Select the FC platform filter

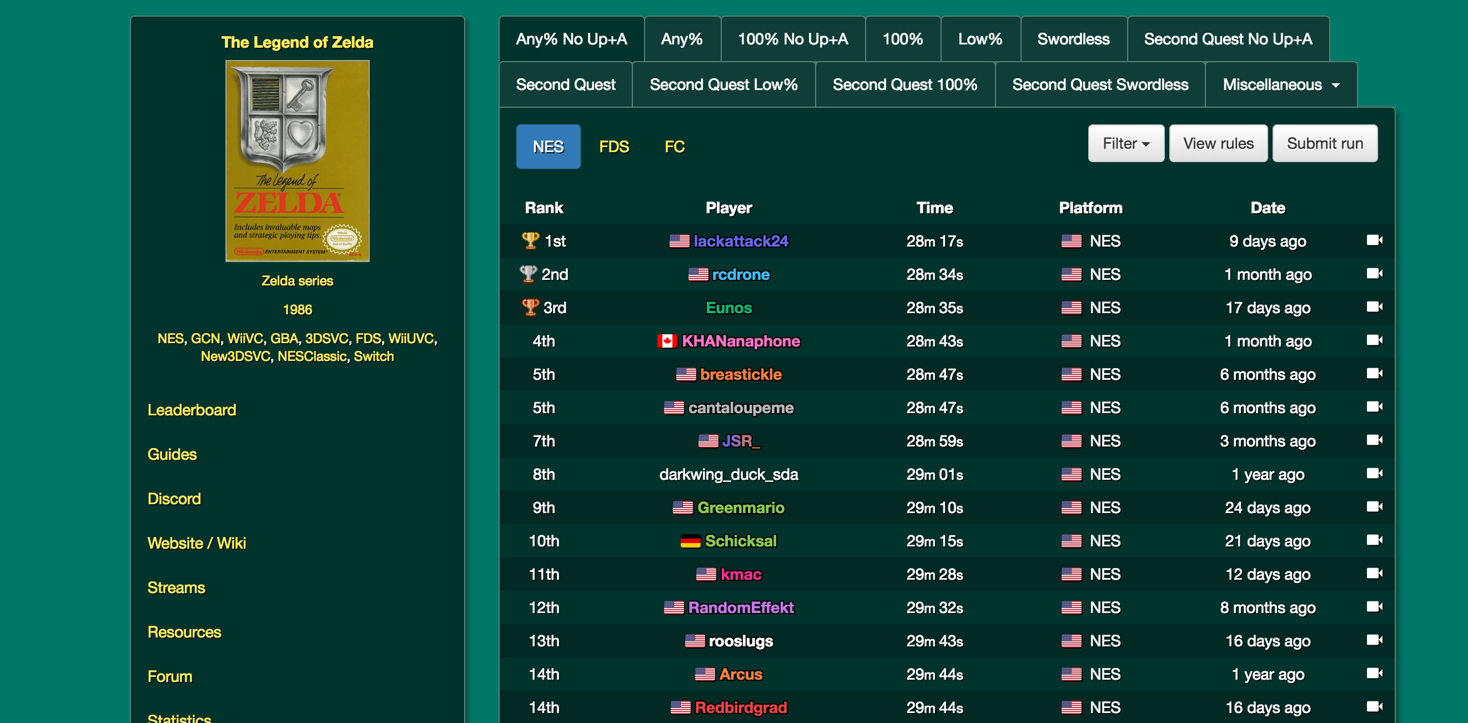point(674,147)
